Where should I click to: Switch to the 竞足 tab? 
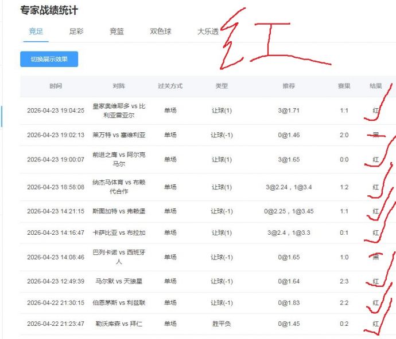tap(36, 31)
